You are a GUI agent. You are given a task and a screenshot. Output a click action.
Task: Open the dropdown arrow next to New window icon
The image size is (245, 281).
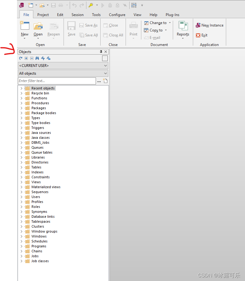click(36, 5)
